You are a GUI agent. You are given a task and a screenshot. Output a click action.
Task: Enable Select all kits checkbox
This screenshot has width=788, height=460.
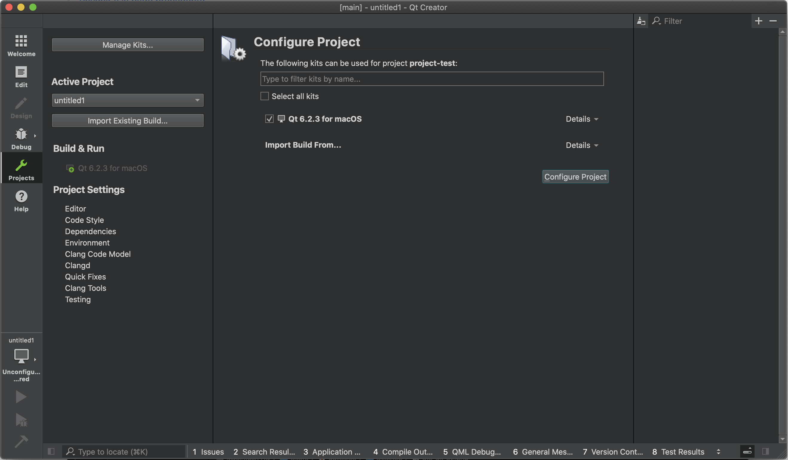[264, 96]
